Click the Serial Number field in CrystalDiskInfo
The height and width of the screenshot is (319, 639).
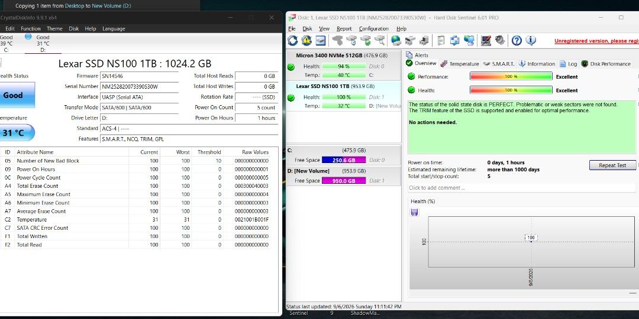point(139,87)
